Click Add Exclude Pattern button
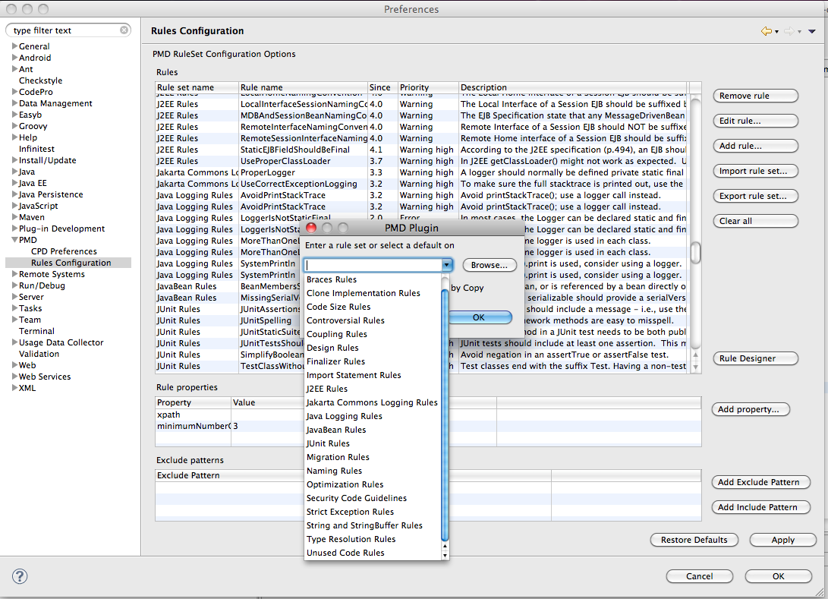828x599 pixels. point(760,482)
